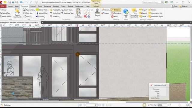Select the Replace Text markup tool
Viewport: 192px width, 108px height.
click(68, 13)
